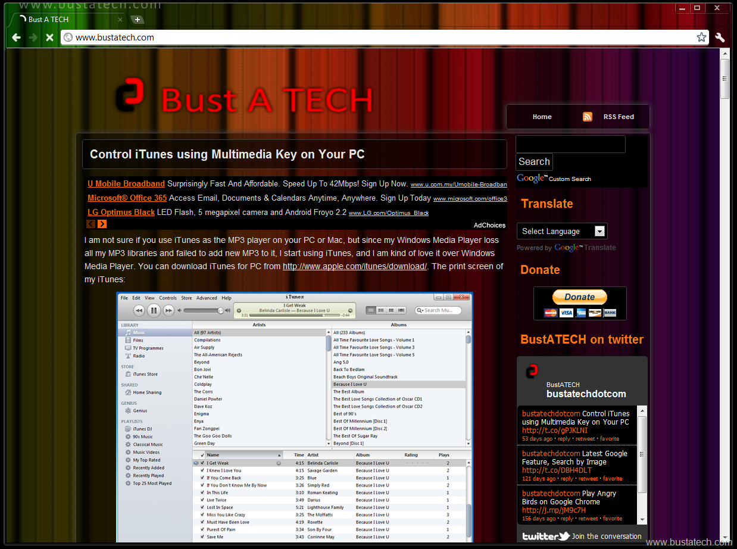This screenshot has width=737, height=549.
Task: Click the BustATECH twitter avatar icon
Action: click(x=531, y=372)
